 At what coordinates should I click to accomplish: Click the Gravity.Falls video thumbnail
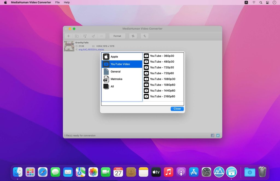pos(69,46)
